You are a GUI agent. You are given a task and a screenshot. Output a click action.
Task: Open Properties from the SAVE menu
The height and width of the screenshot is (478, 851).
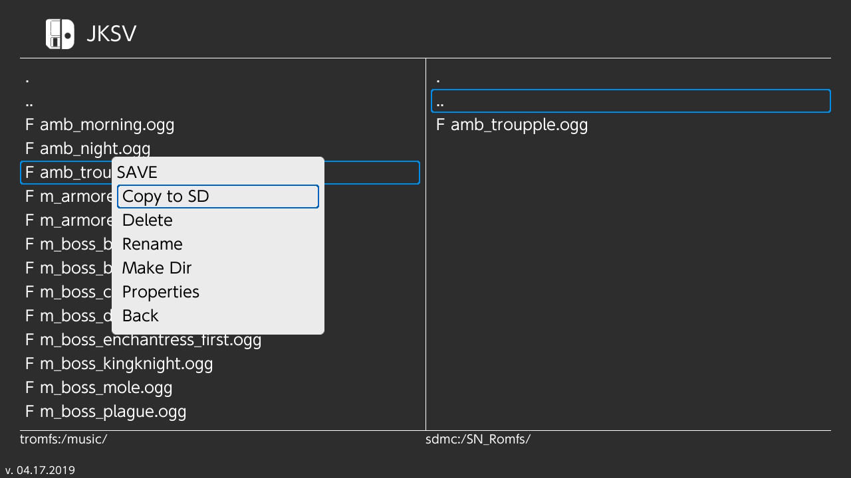(x=218, y=292)
